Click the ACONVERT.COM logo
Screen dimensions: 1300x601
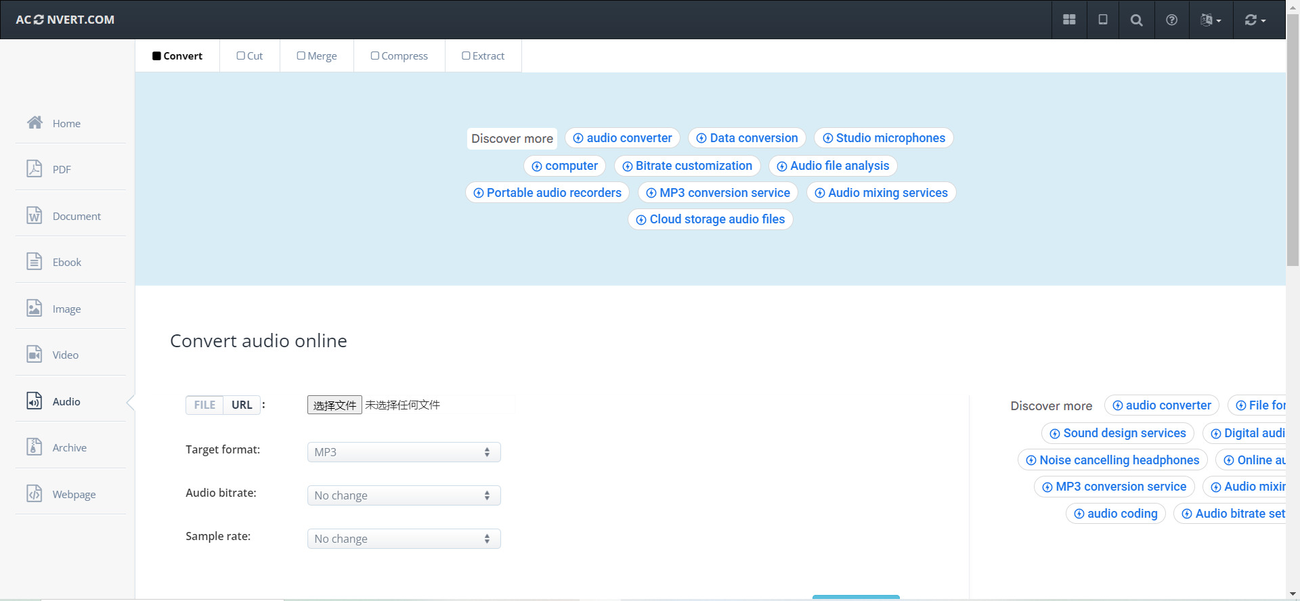(x=65, y=20)
